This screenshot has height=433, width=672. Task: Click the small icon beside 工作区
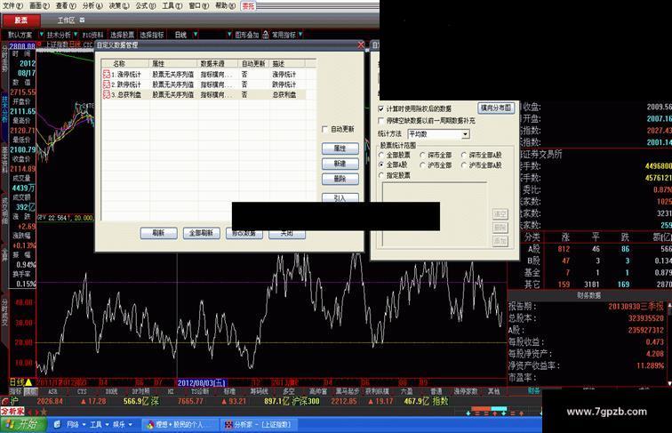pyautogui.click(x=82, y=20)
